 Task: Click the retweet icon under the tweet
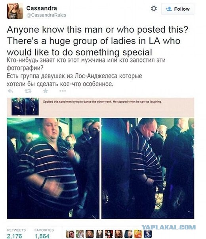click(28, 91)
